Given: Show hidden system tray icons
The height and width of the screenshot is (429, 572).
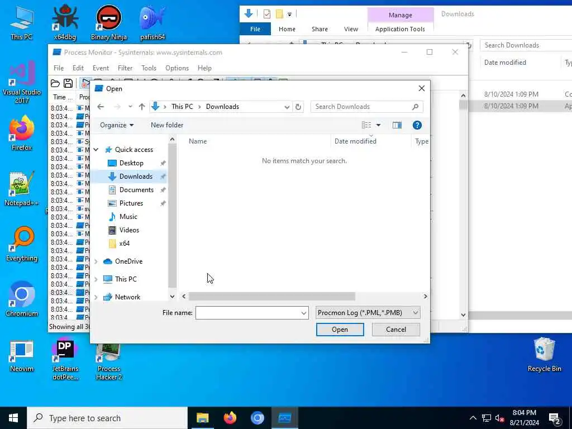Looking at the screenshot, I should click(x=473, y=418).
